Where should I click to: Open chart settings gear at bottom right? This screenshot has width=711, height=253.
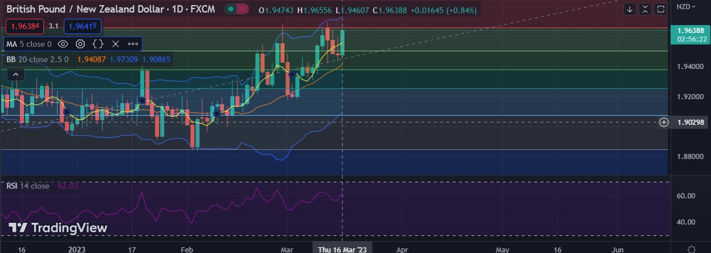click(691, 249)
